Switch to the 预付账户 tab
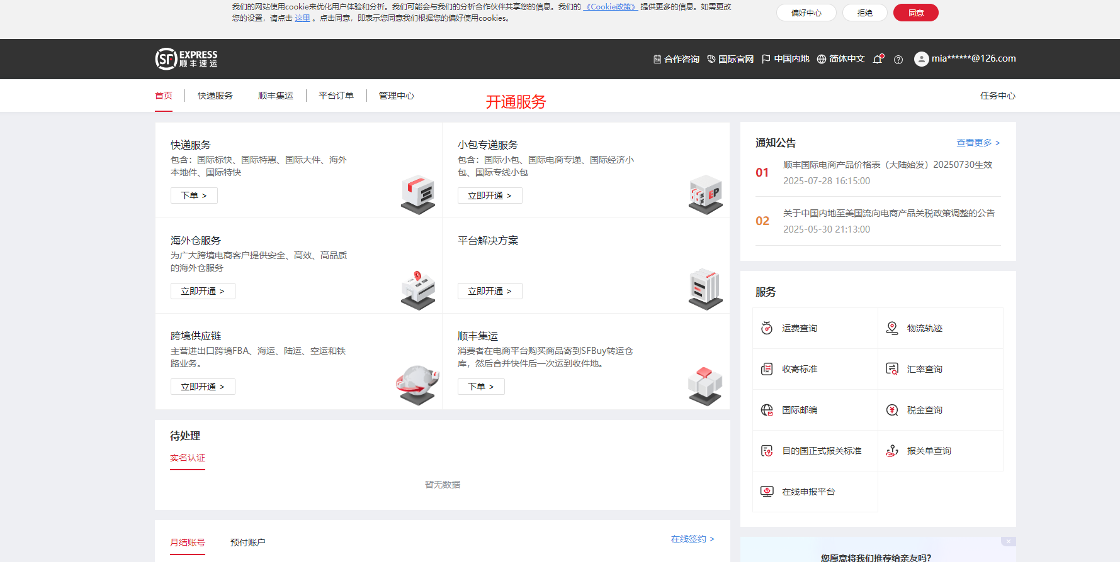Image resolution: width=1120 pixels, height=562 pixels. coord(248,543)
